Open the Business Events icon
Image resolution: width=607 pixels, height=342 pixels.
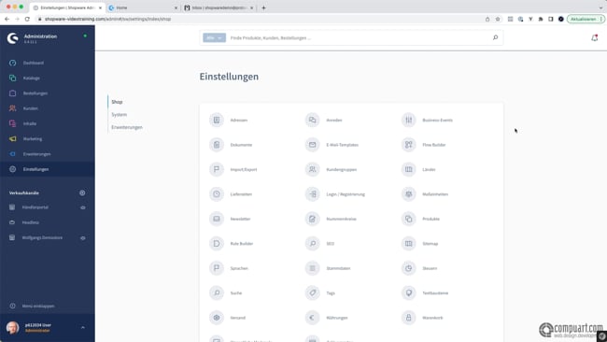[x=408, y=120]
